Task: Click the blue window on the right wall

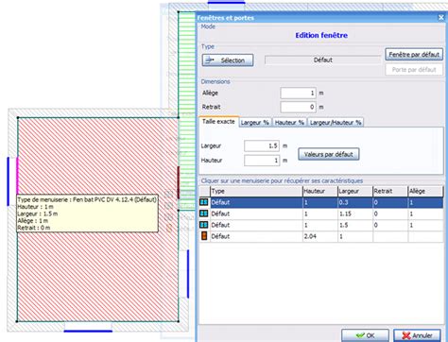Action: coord(188,274)
